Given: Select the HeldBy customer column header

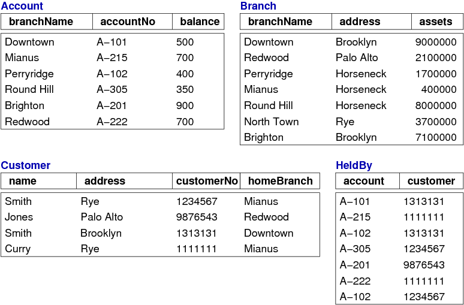Looking at the screenshot, I should [431, 181].
